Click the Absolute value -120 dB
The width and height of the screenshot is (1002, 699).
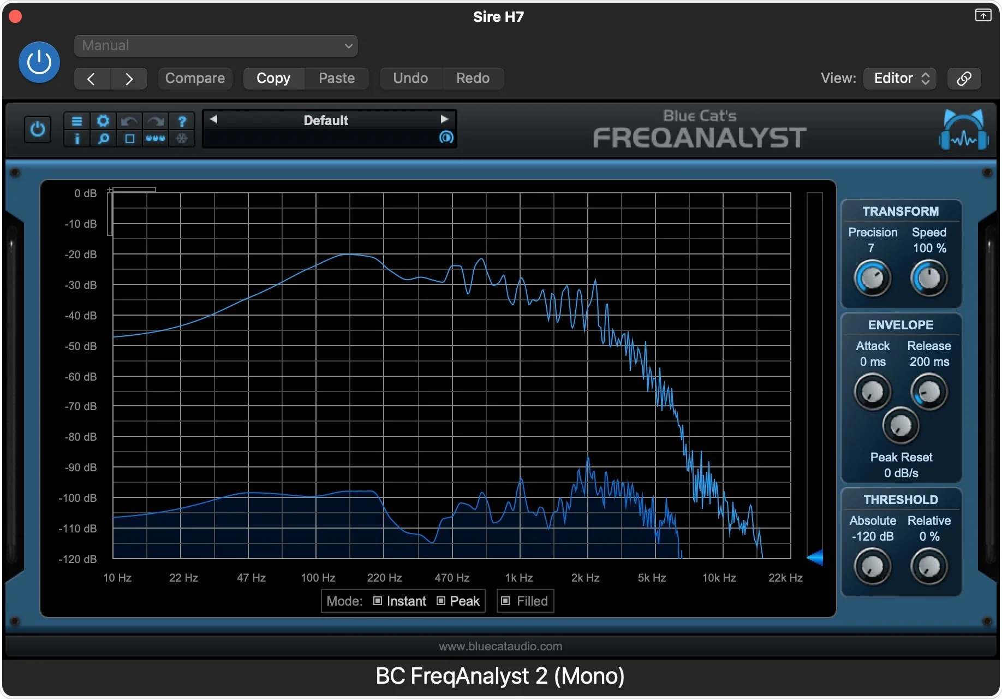pos(873,536)
